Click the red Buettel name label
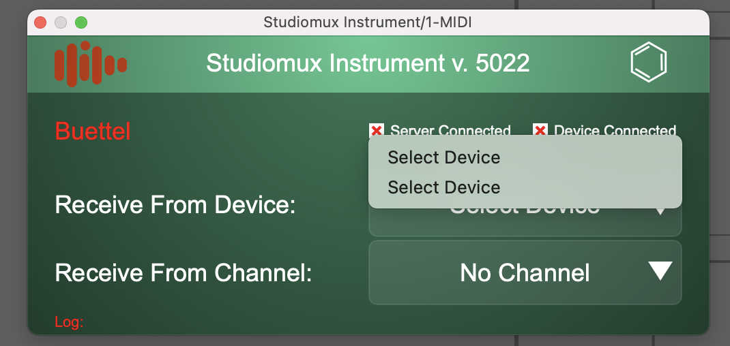The height and width of the screenshot is (346, 730). tap(92, 131)
